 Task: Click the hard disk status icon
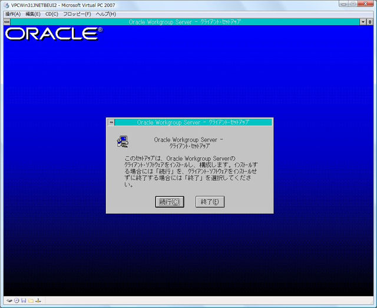(9, 300)
